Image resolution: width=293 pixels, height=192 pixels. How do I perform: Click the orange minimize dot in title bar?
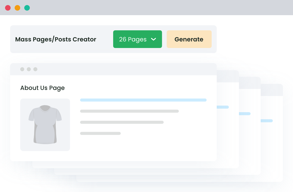coord(17,8)
